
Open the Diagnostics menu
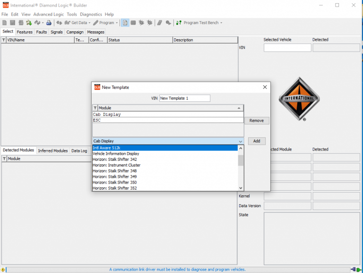(x=91, y=15)
